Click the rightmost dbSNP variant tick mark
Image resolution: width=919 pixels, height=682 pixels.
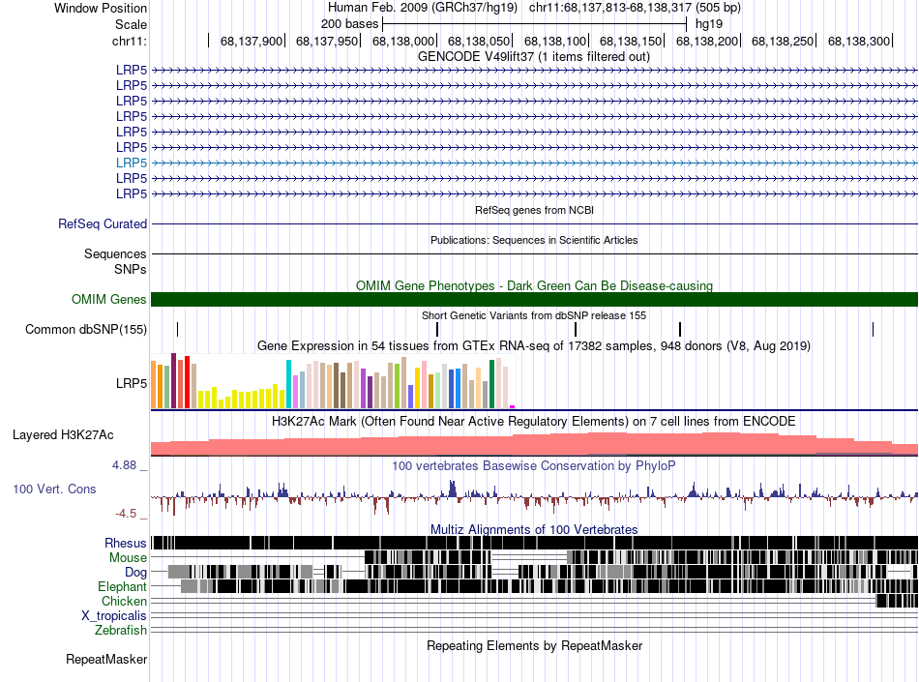pyautogui.click(x=873, y=329)
